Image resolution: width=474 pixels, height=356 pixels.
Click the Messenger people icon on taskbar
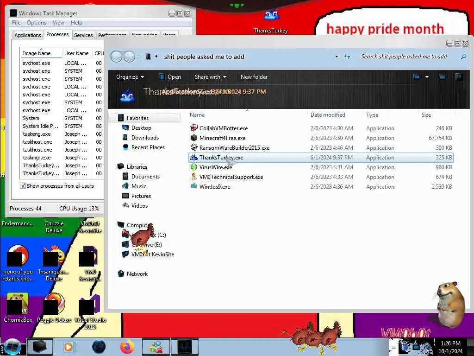156,347
